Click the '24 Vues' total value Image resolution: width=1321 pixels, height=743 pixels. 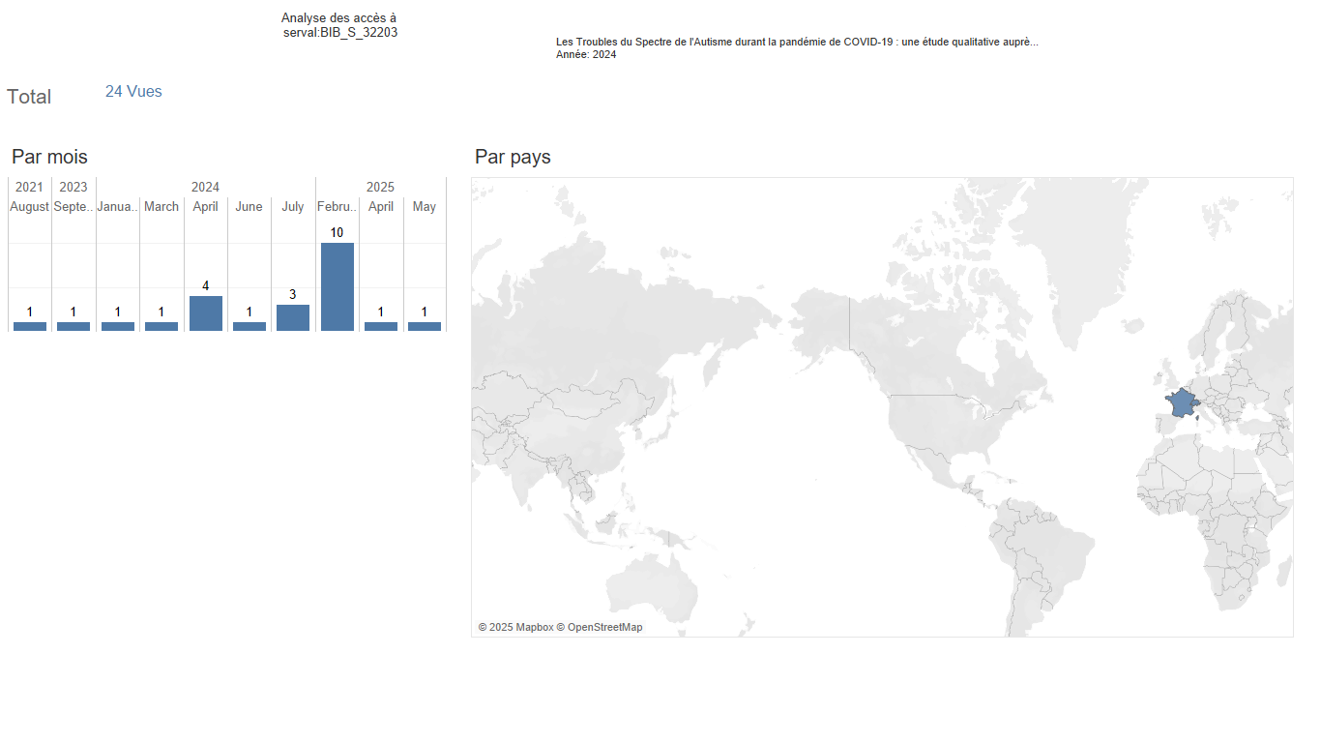tap(133, 91)
